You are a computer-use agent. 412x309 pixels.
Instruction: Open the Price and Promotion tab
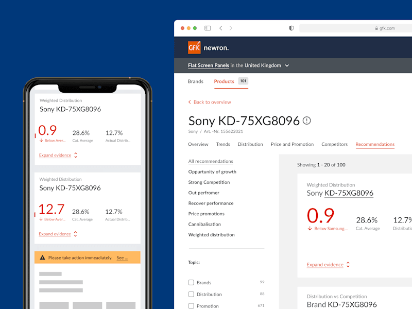pos(292,144)
